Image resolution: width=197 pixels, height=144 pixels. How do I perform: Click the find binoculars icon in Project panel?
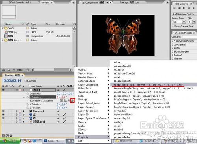pos(4,70)
